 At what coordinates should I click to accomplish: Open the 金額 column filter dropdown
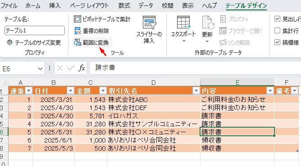tap(103, 91)
